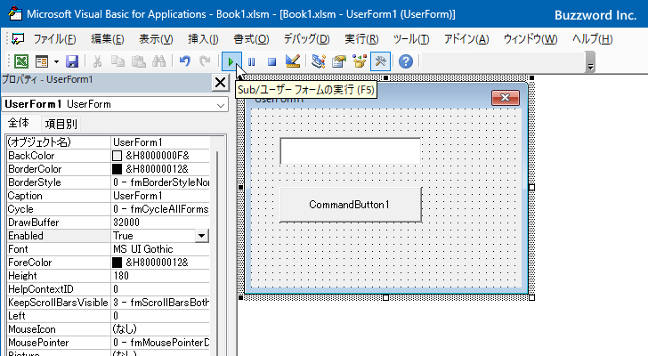Edit the Caption property value UserForm1
This screenshot has height=356, width=648.
[160, 196]
